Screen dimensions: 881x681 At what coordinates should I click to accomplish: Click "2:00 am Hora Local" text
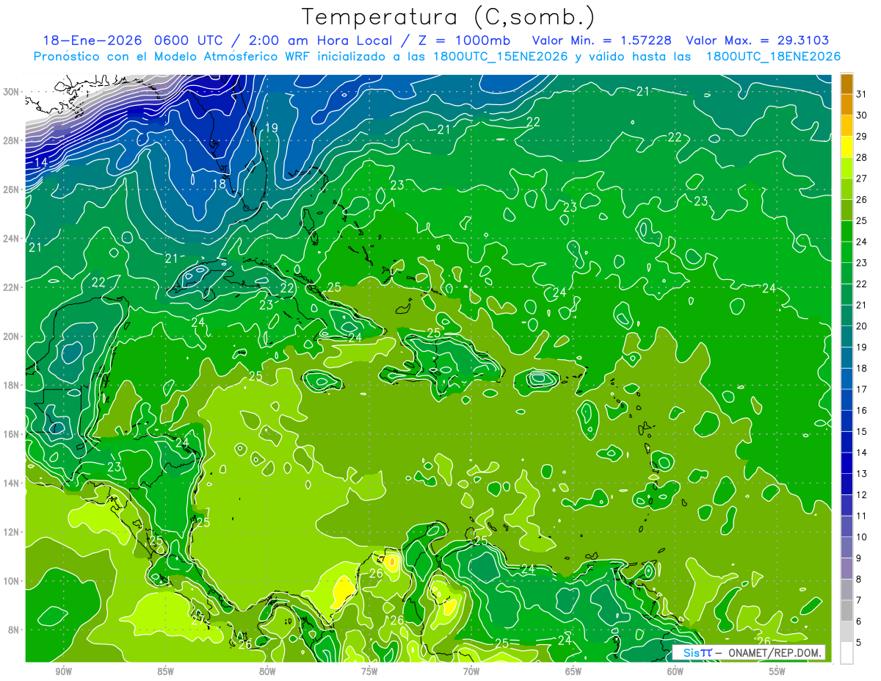[323, 40]
